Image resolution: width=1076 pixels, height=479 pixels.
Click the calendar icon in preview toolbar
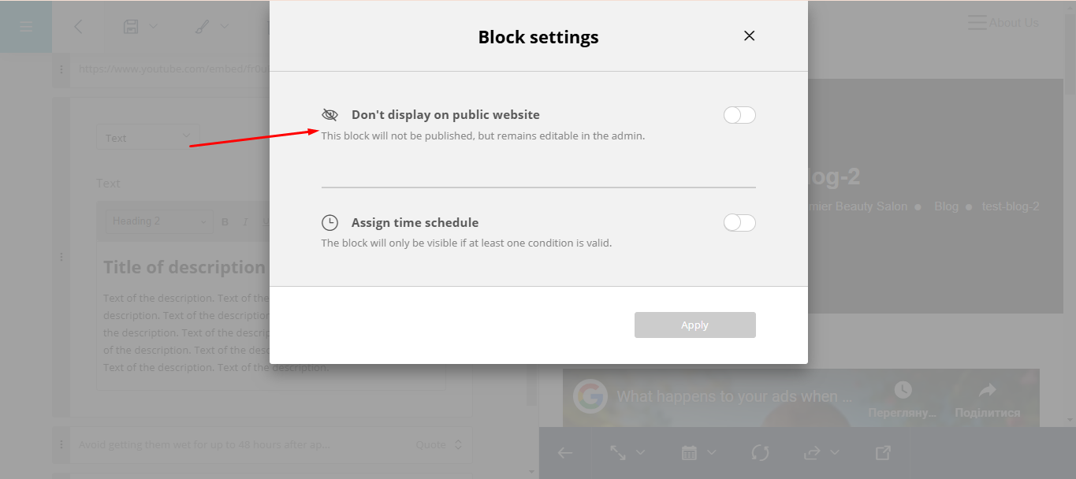(689, 452)
